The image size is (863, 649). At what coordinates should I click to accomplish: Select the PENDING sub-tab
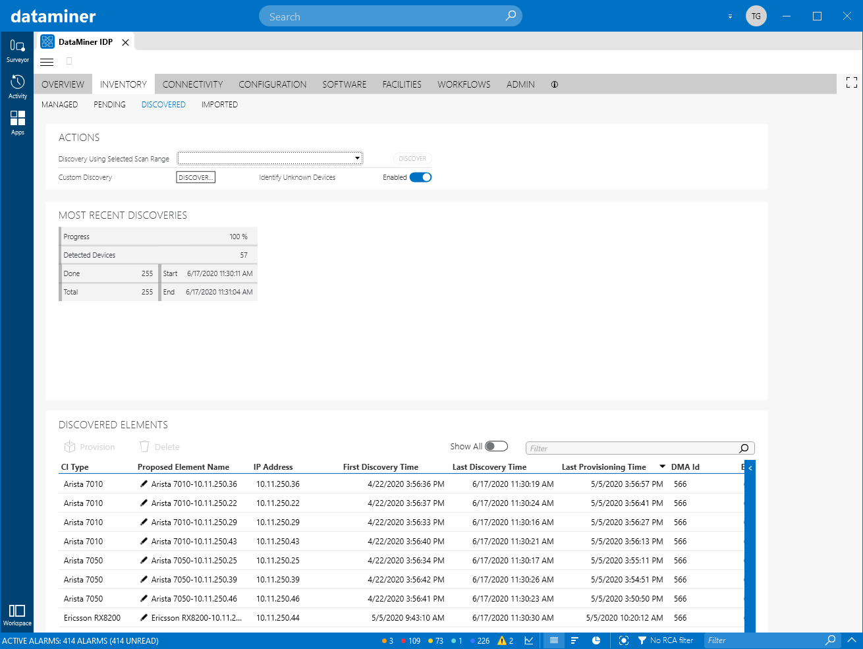[x=109, y=105]
